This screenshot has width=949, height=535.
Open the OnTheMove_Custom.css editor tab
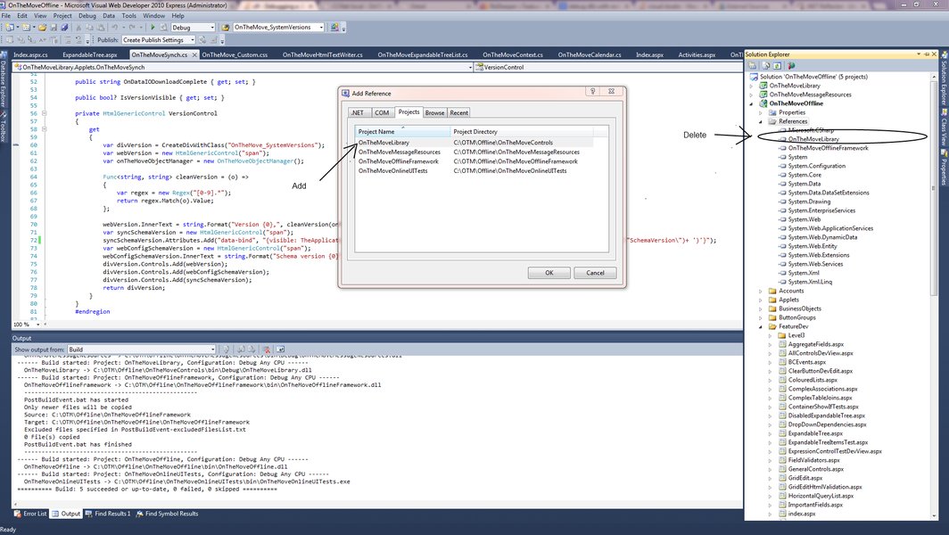[x=235, y=54]
